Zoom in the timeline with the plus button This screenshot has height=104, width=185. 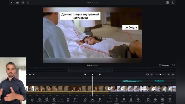(x=169, y=75)
